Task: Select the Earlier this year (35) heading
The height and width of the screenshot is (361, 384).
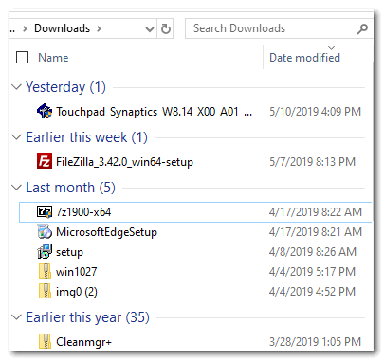Action: (x=87, y=317)
